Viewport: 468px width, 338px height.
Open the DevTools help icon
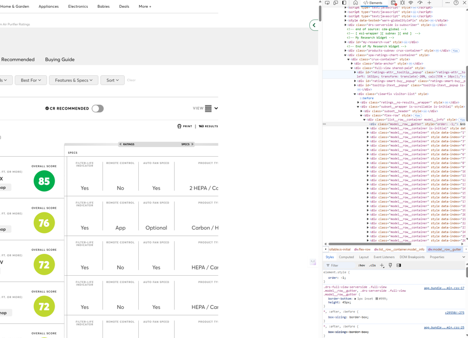point(456,3)
